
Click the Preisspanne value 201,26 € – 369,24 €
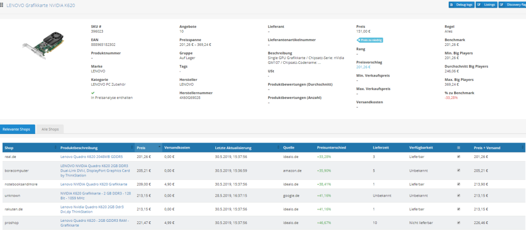[x=195, y=44]
